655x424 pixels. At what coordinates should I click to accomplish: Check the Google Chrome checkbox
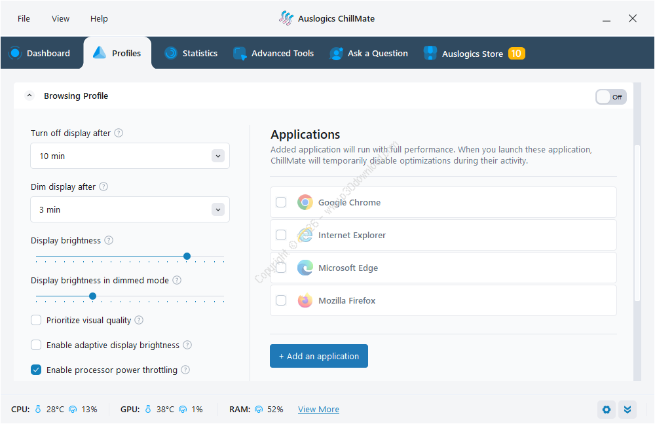[281, 202]
